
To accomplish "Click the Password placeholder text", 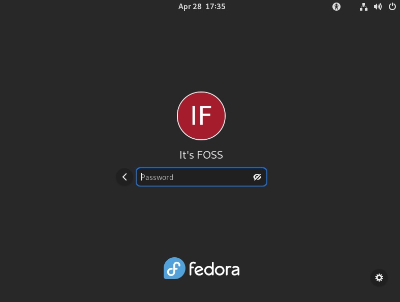I will click(157, 177).
